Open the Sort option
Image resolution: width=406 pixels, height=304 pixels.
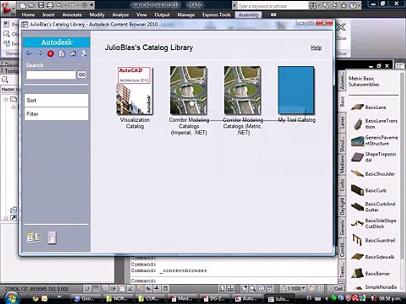[56, 100]
